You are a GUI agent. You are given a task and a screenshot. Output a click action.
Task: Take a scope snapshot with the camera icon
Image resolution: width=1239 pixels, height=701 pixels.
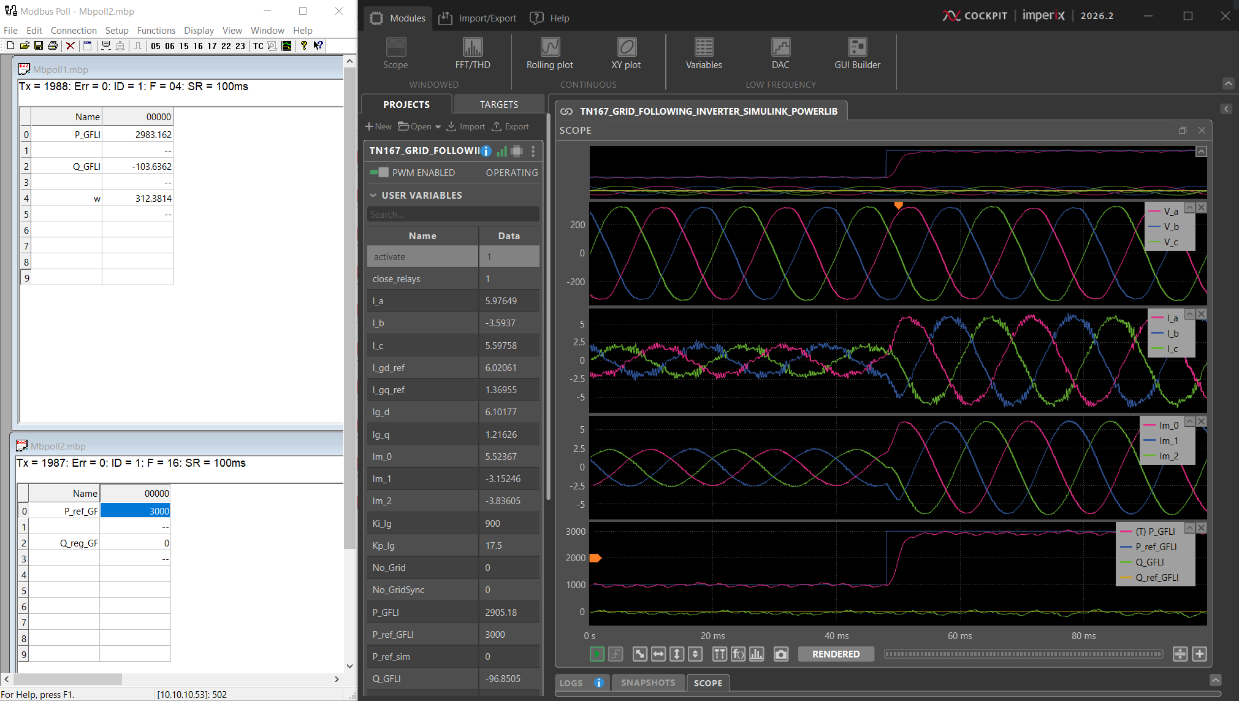780,654
